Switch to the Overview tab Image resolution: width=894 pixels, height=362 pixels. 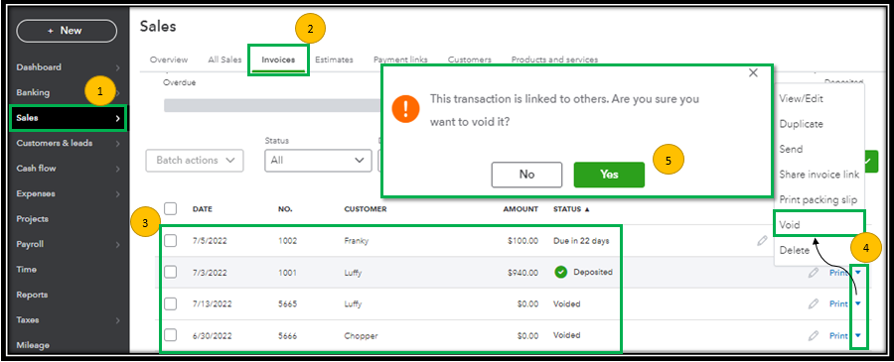pyautogui.click(x=169, y=60)
